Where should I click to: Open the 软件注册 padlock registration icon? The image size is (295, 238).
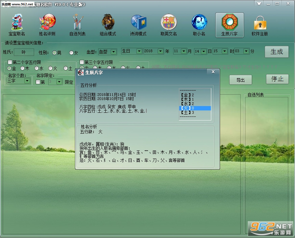tap(260, 25)
